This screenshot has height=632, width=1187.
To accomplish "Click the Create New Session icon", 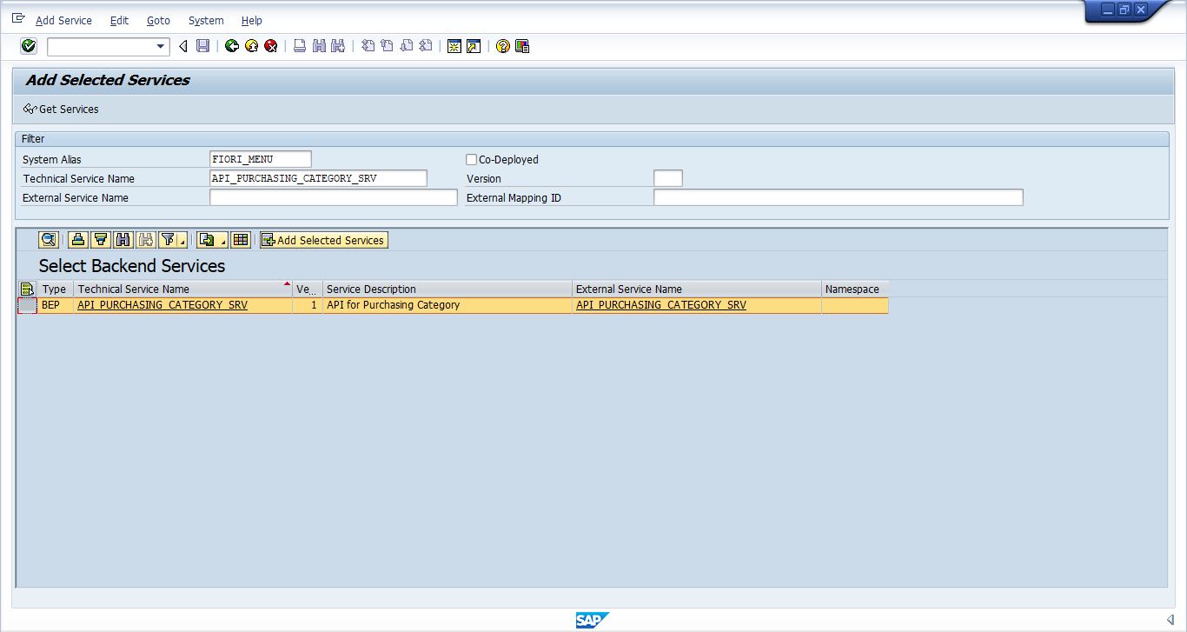I will click(x=454, y=46).
